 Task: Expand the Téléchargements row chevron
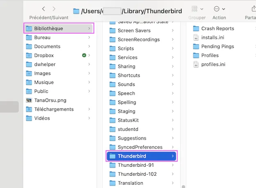coord(89,109)
